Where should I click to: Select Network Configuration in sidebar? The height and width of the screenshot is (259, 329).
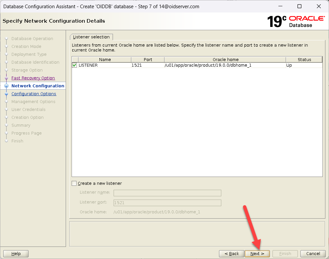[x=38, y=86]
